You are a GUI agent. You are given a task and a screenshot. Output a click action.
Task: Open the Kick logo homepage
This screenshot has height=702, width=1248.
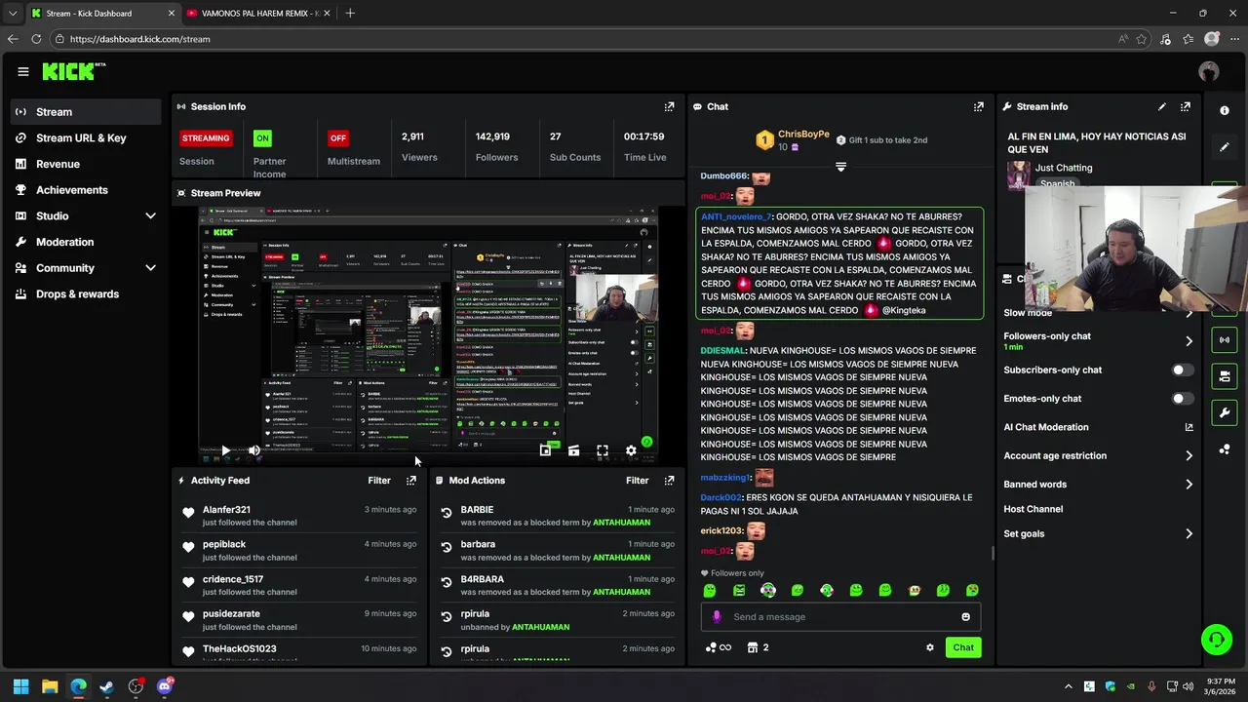click(x=73, y=71)
